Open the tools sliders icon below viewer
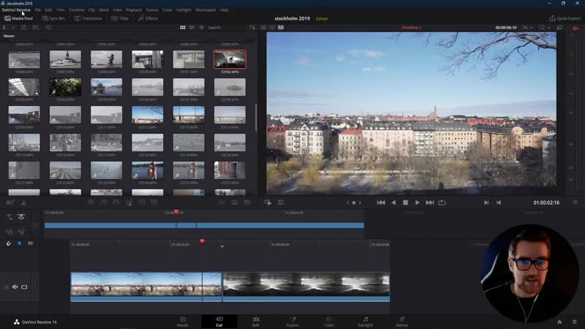Screen dimensions: 585x329 pyautogui.click(x=281, y=203)
